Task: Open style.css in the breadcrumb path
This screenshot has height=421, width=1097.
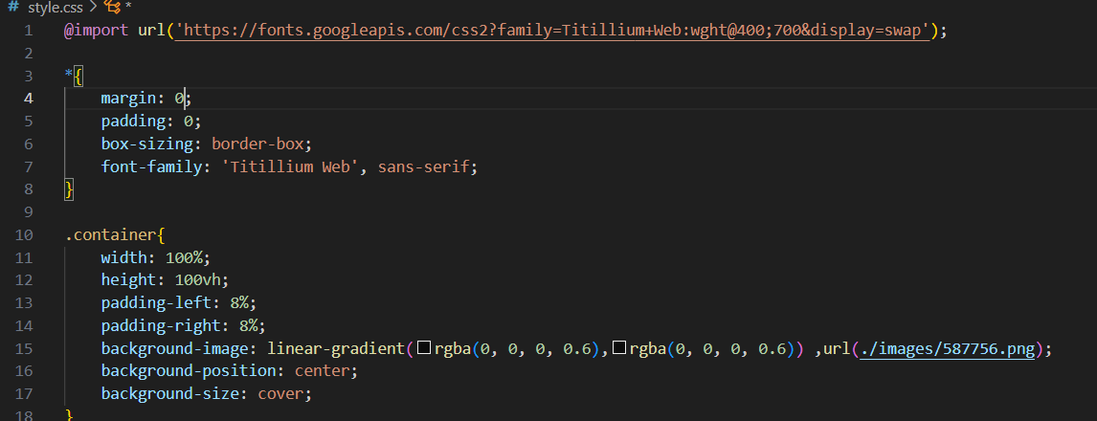Action: pos(56,8)
